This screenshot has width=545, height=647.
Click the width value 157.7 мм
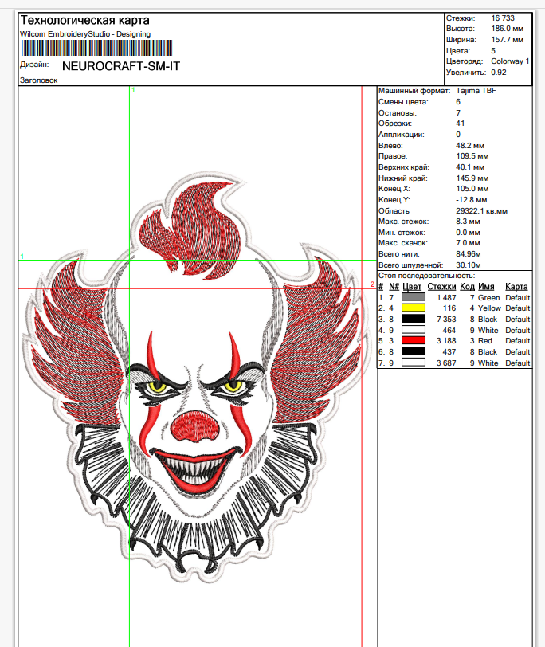click(507, 40)
